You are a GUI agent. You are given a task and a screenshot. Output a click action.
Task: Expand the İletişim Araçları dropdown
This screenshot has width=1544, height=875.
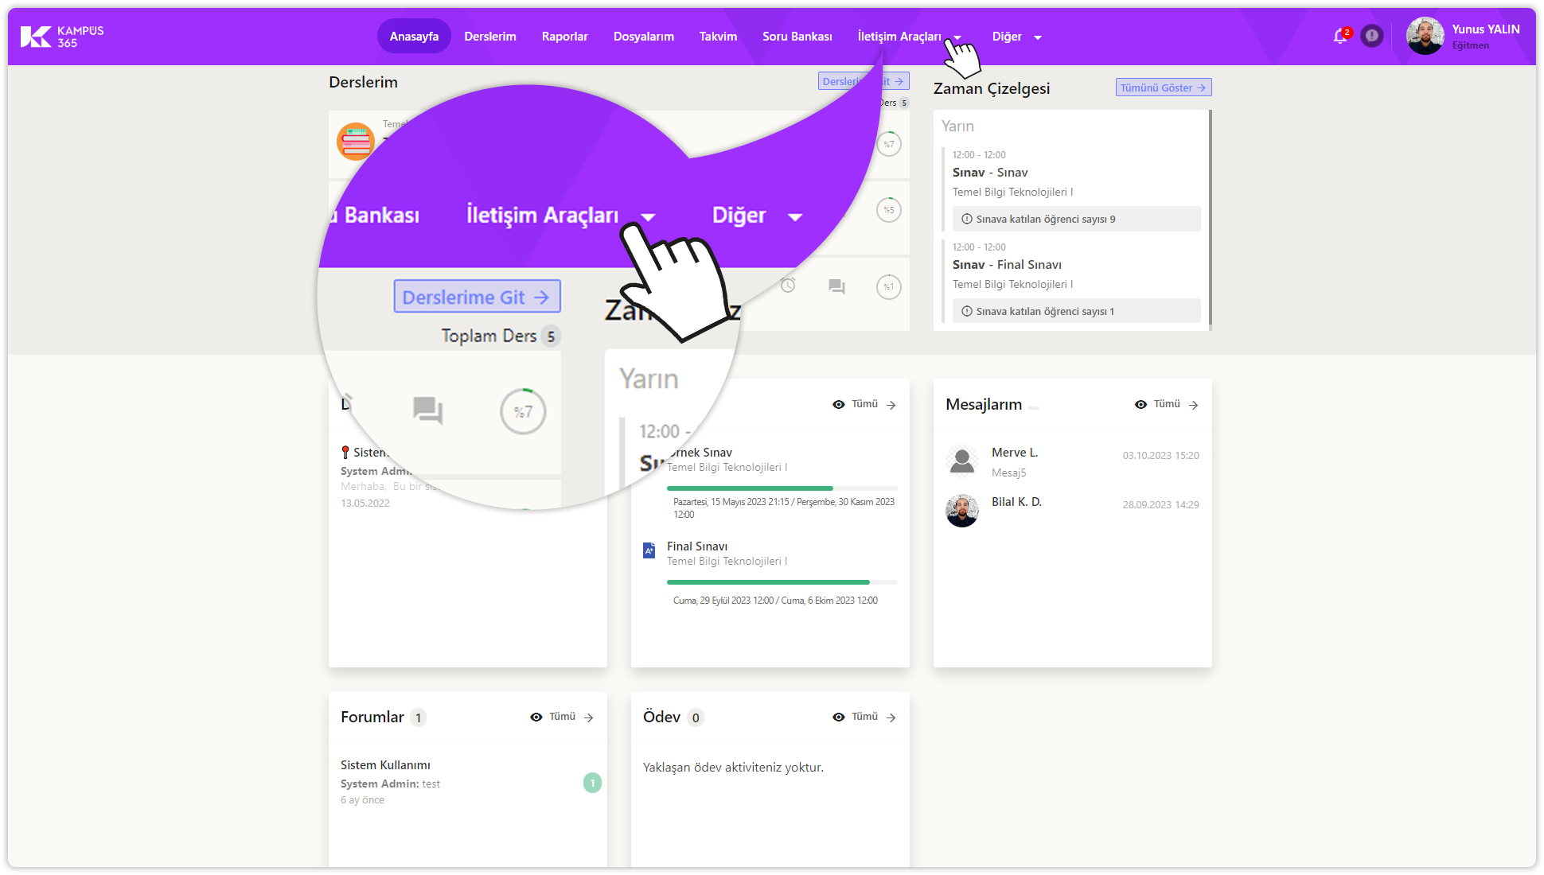(909, 37)
